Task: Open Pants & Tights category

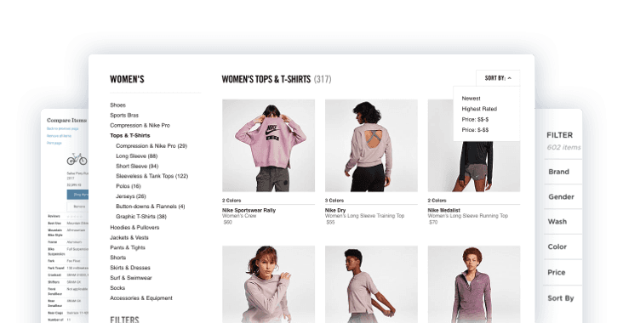Action: 128,247
